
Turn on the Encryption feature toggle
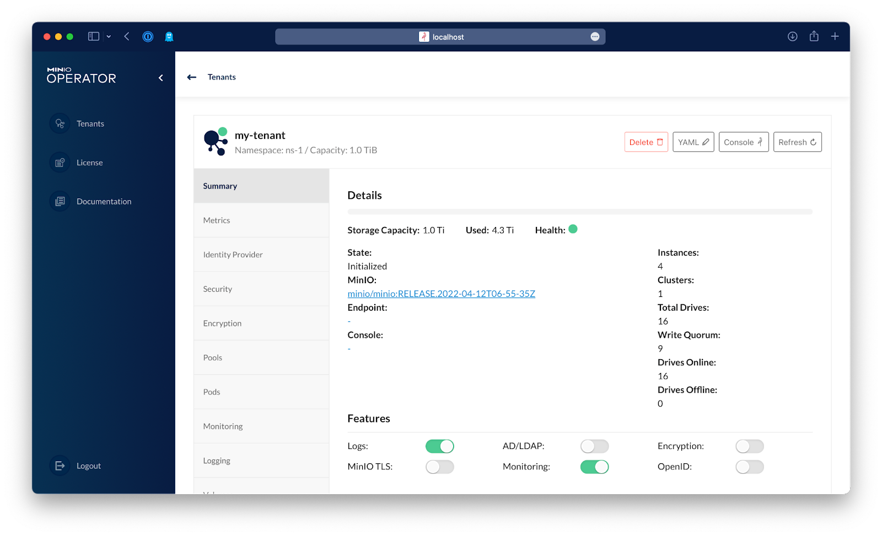click(x=749, y=446)
